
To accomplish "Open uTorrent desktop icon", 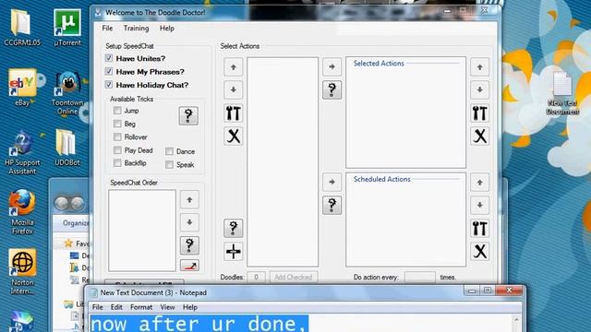I will 67,28.
